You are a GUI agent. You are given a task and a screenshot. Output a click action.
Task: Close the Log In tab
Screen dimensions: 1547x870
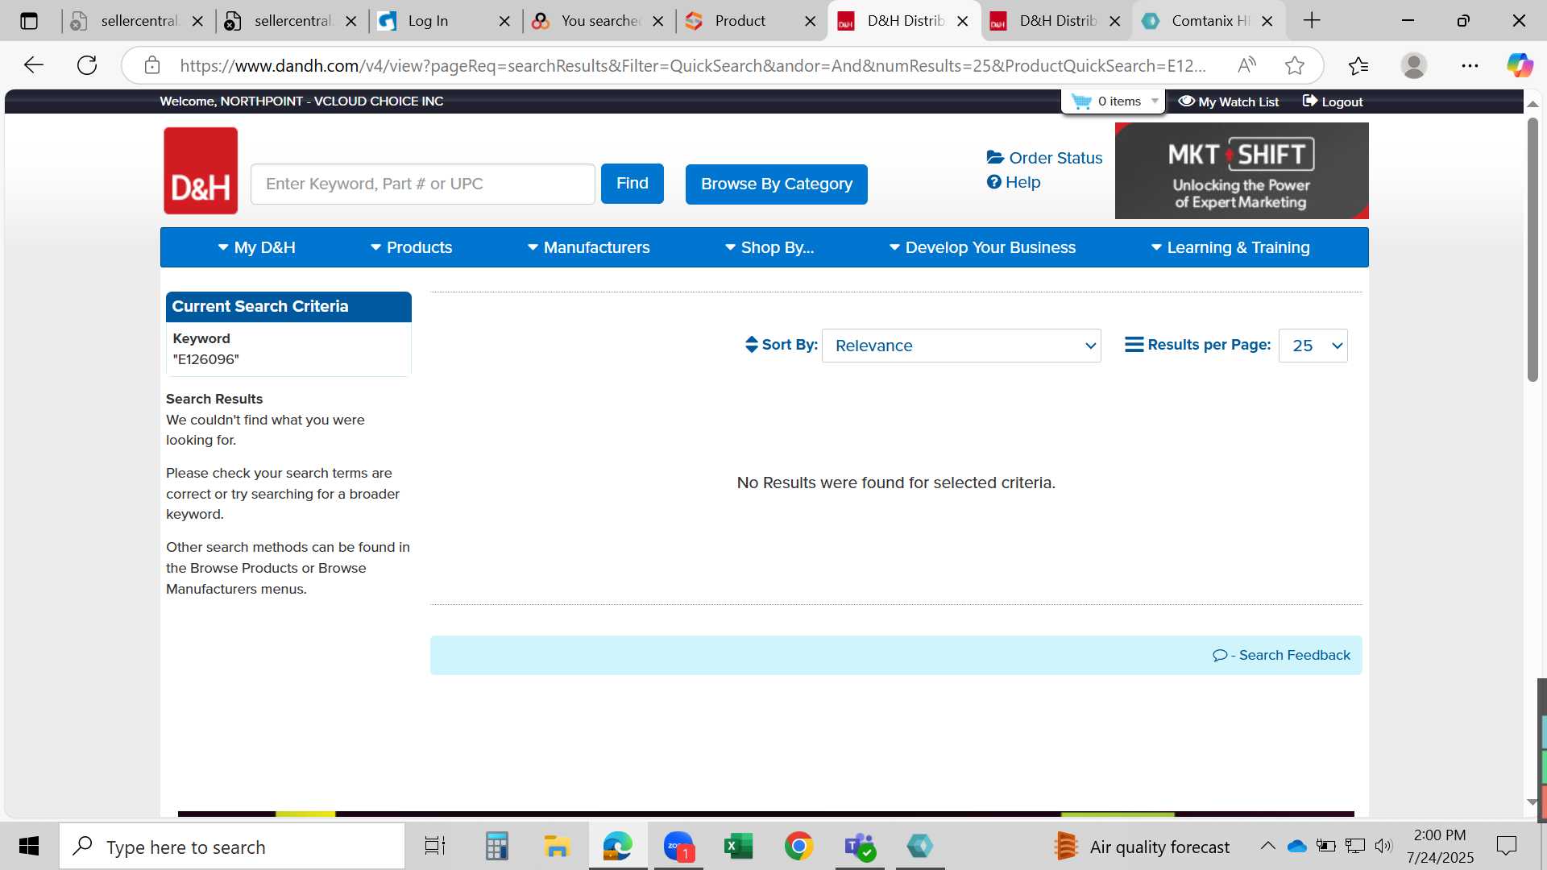point(504,22)
